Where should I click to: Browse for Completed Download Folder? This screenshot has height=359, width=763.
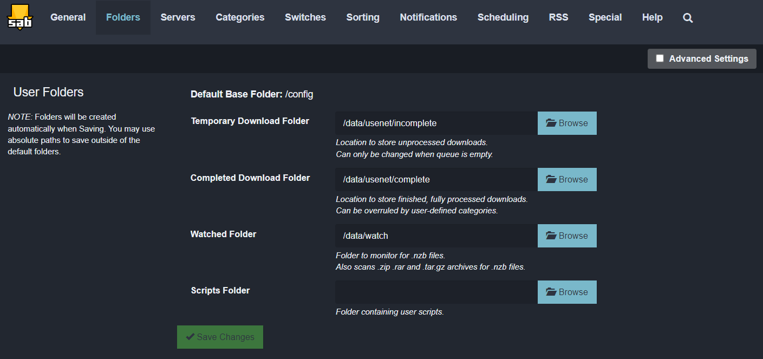tap(567, 179)
